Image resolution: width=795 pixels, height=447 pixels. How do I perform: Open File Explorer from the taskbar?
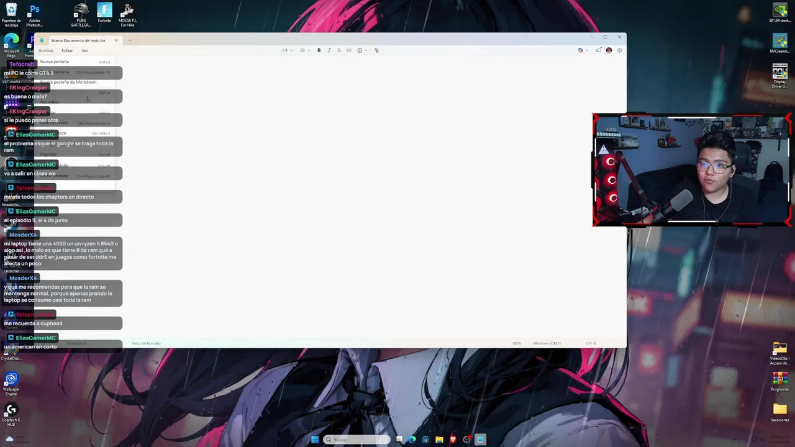[x=439, y=440]
